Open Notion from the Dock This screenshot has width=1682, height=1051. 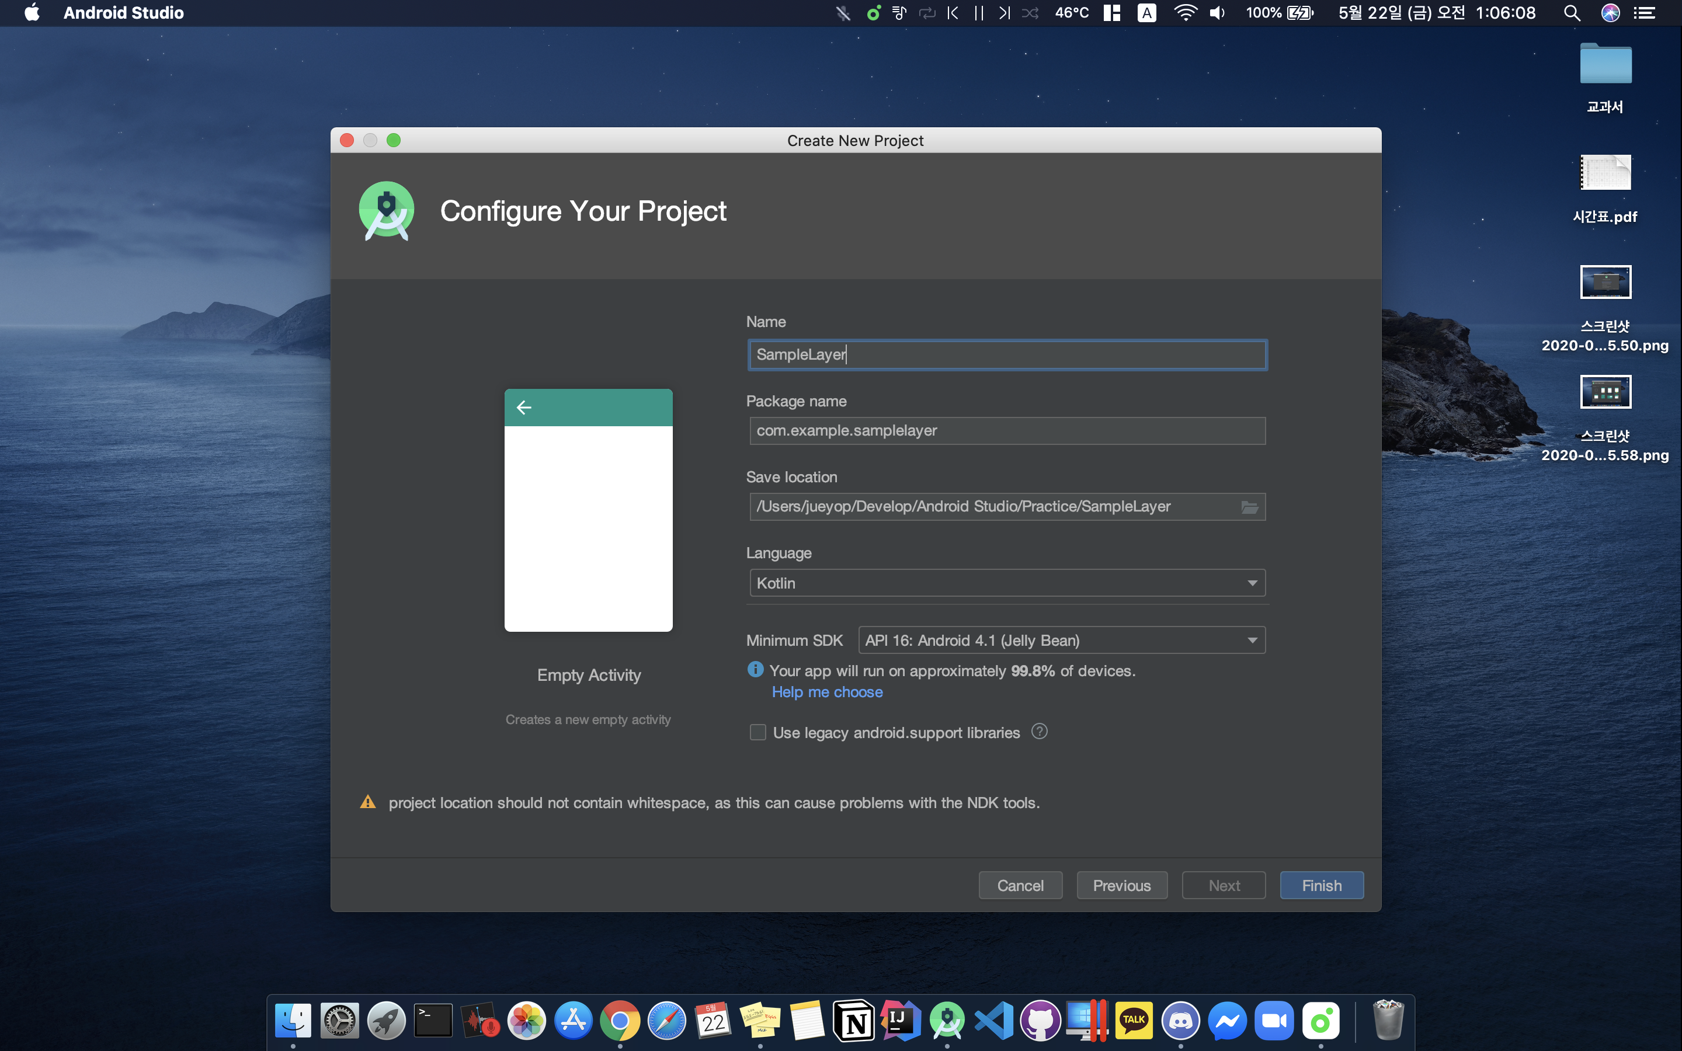tap(854, 1021)
